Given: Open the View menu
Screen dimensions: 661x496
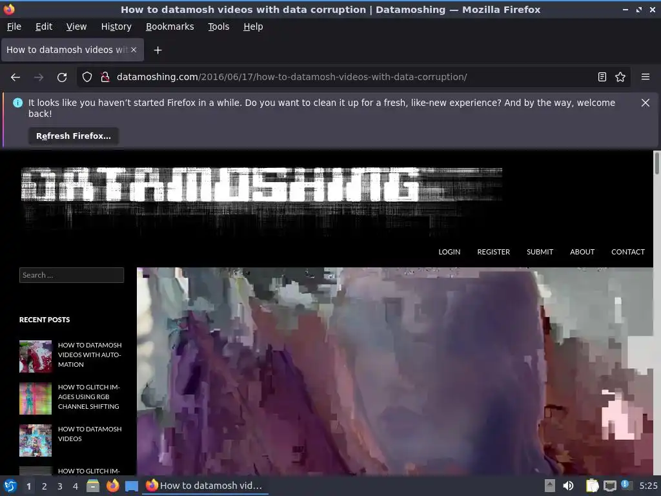Looking at the screenshot, I should tap(76, 26).
